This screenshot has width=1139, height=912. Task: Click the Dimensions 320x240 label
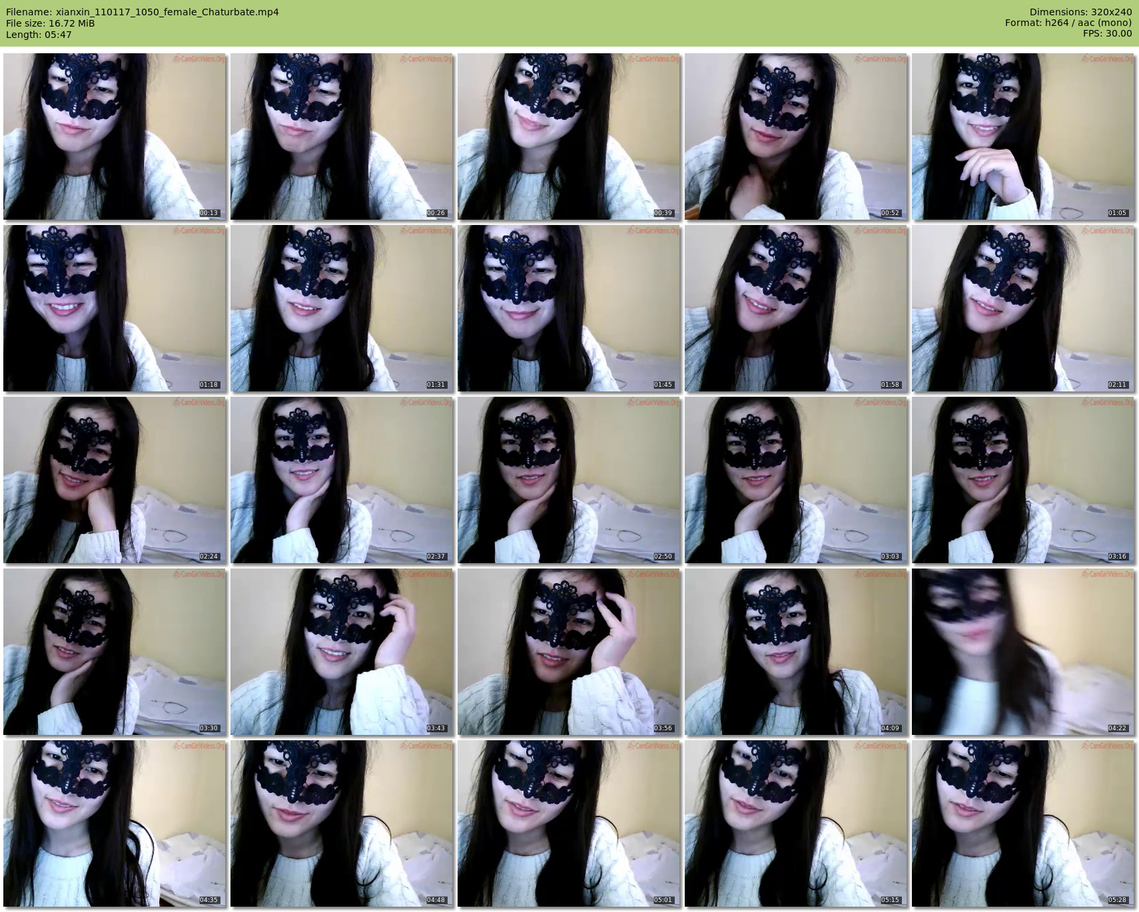[x=1080, y=12]
